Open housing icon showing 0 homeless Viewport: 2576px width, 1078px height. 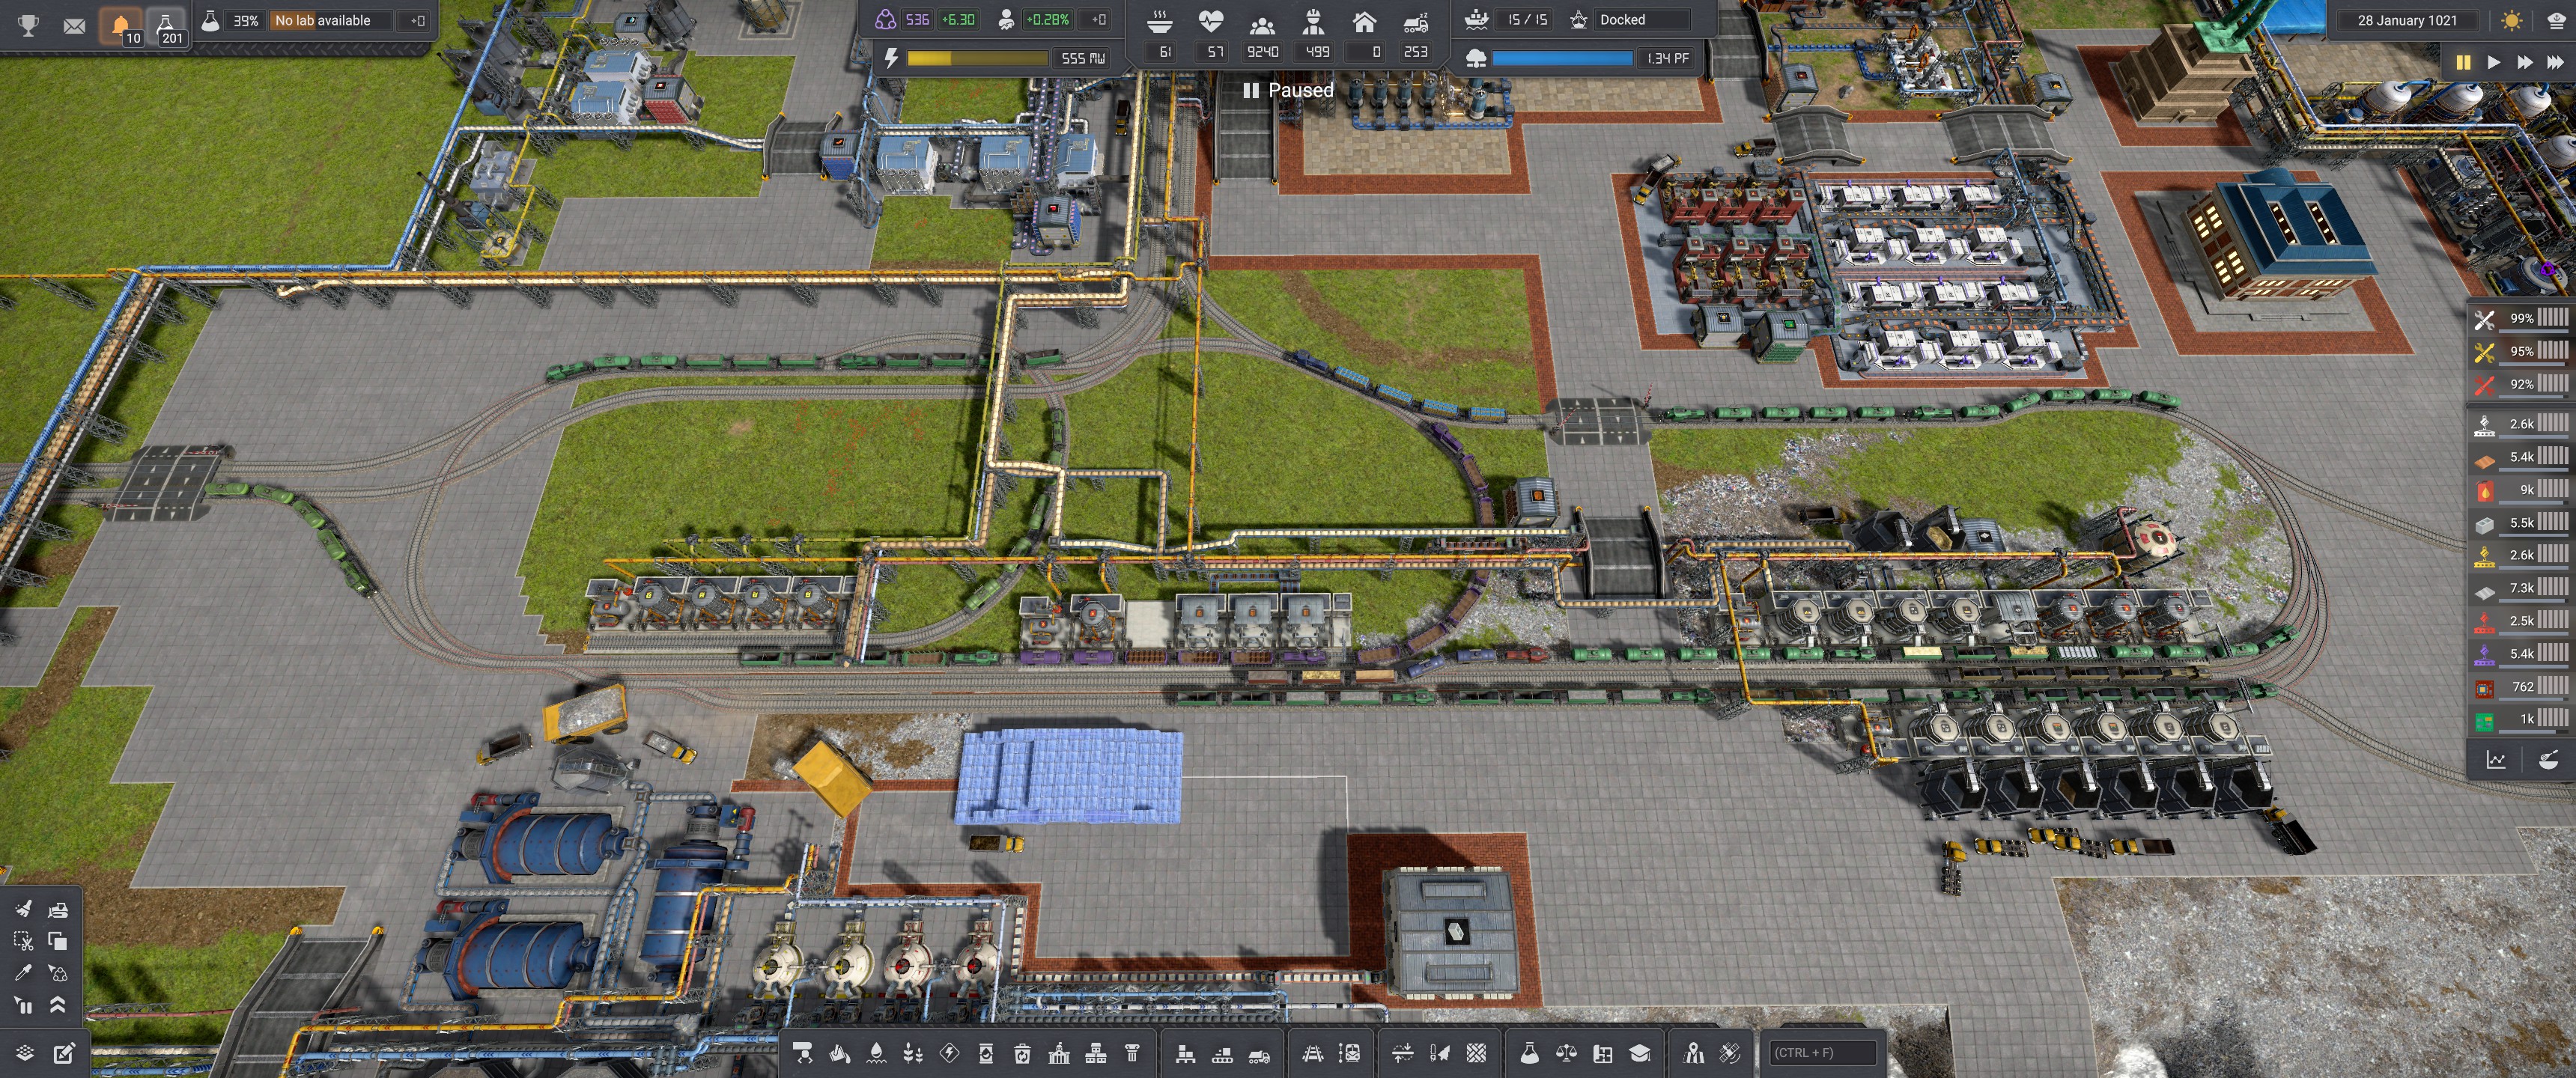coord(1364,21)
